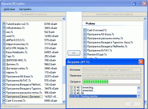Select server file Remote DCrypt.7z
The image size is (148, 109).
pos(97,54)
